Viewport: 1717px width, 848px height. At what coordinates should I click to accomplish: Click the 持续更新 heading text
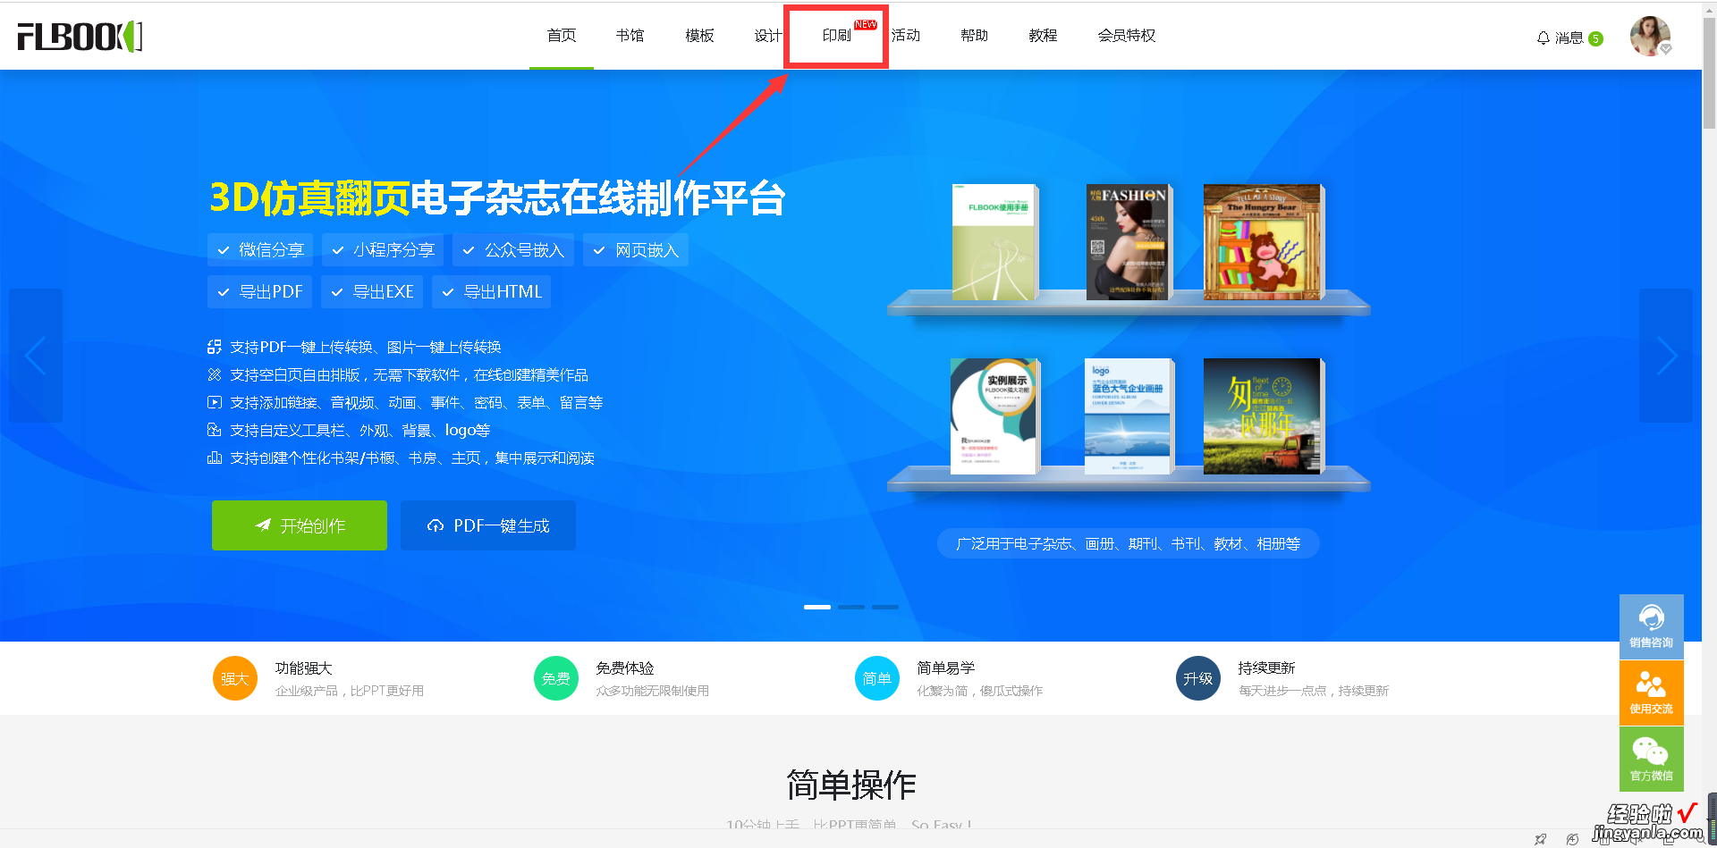click(1267, 668)
